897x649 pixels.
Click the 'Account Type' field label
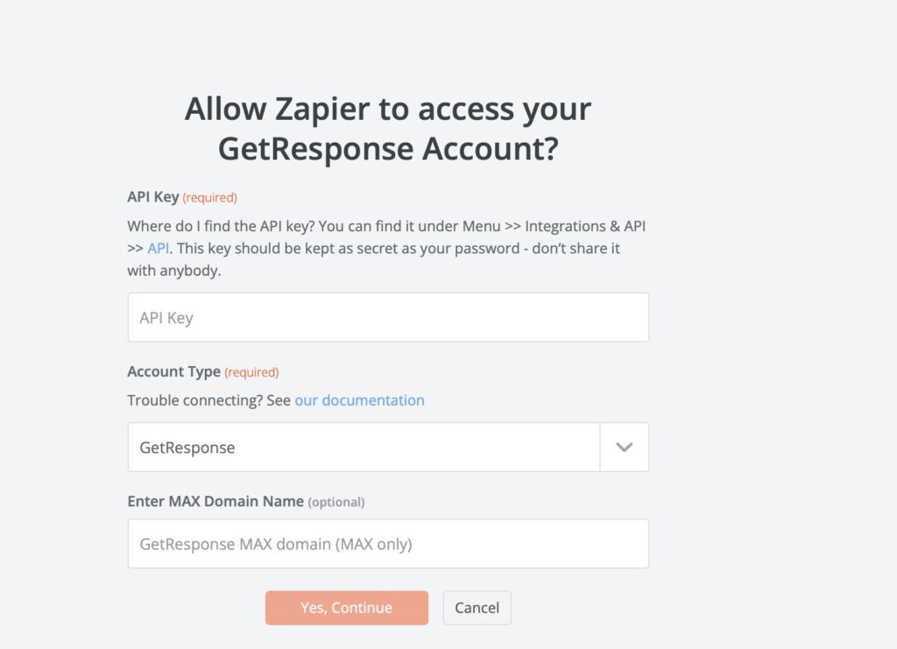coord(174,371)
